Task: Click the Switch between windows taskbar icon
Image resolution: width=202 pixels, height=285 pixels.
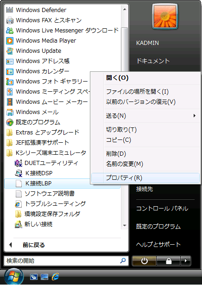Action: (34, 277)
